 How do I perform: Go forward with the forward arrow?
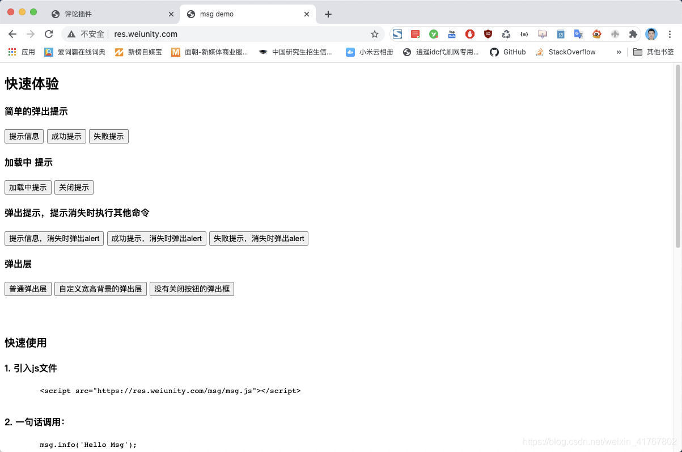31,34
